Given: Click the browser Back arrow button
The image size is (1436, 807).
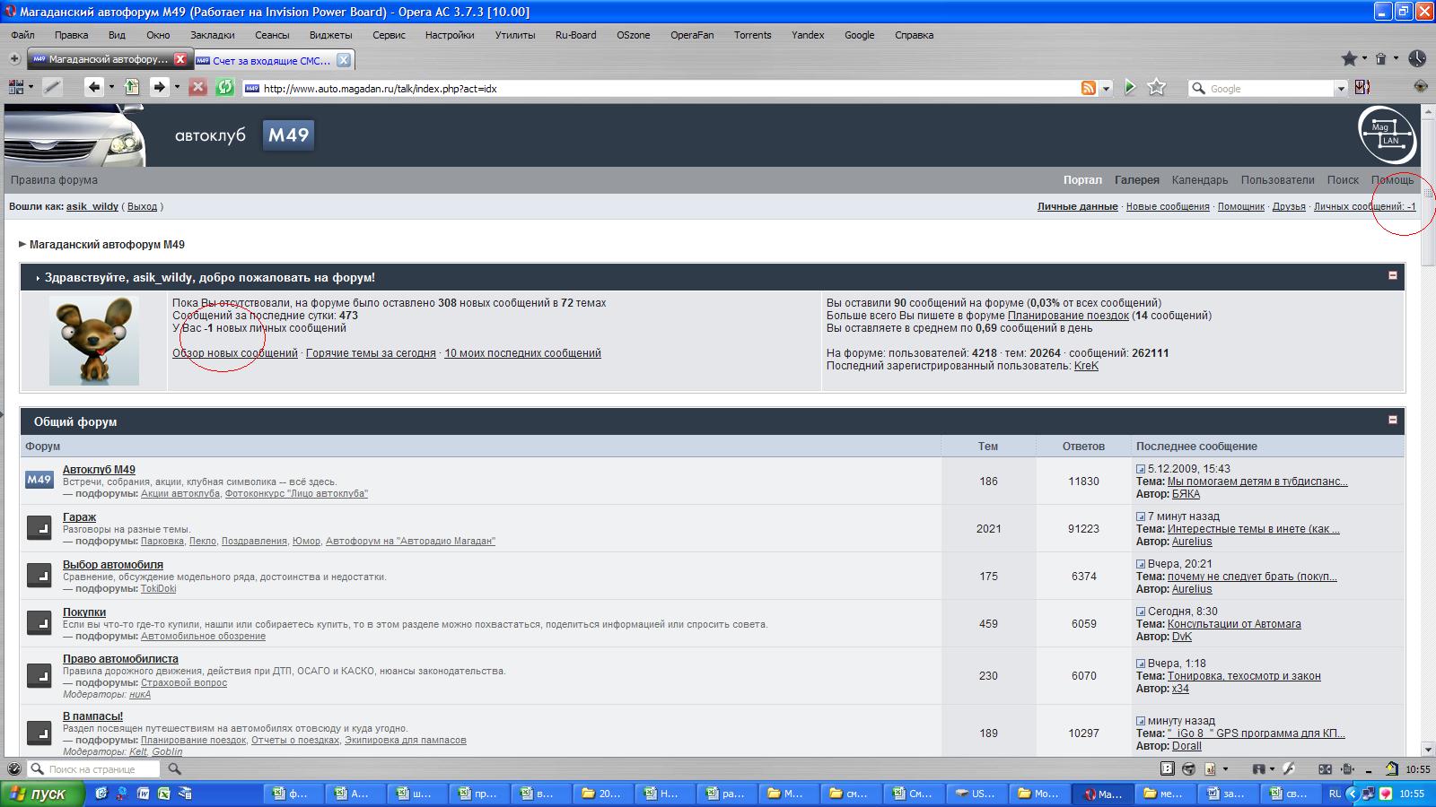Looking at the screenshot, I should 93,87.
